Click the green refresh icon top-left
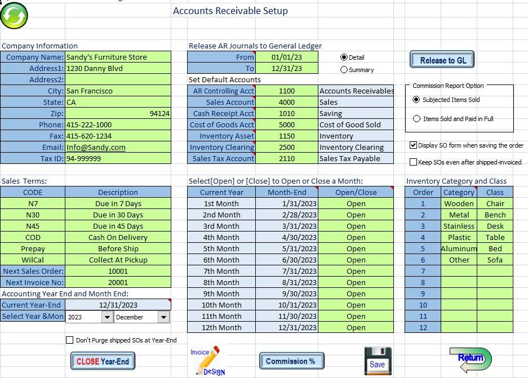The width and height of the screenshot is (528, 378). 14,16
